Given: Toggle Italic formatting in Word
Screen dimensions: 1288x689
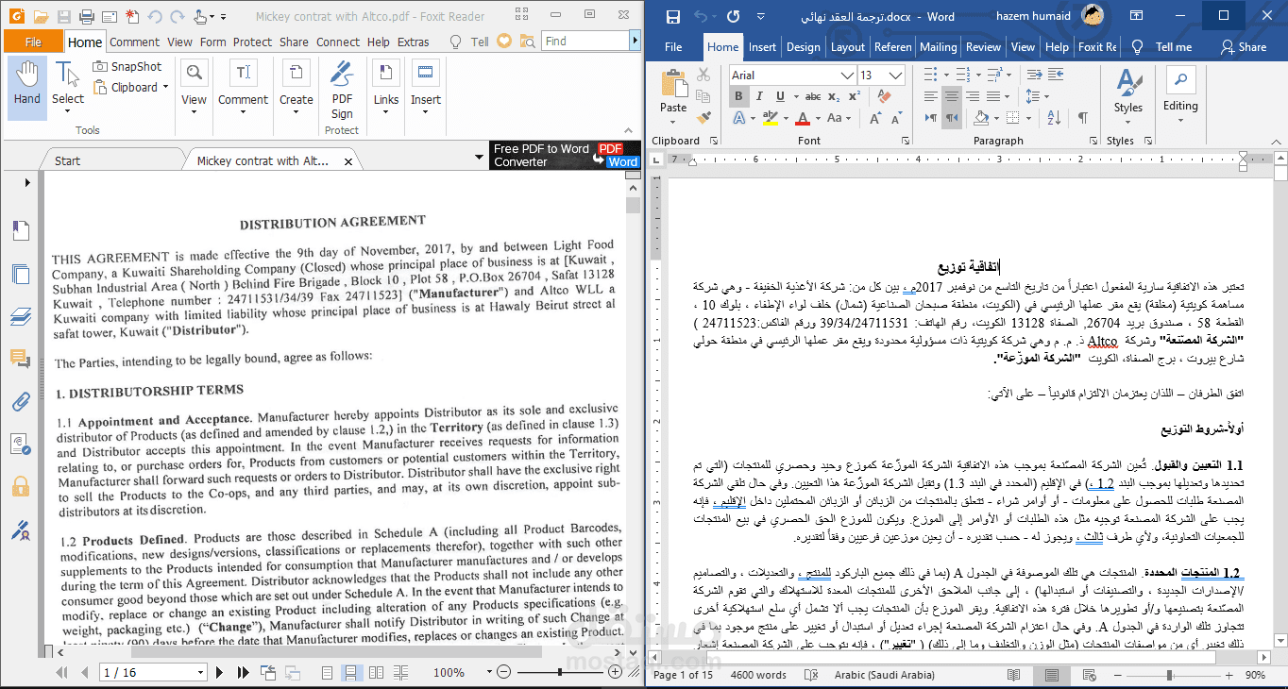Looking at the screenshot, I should tap(759, 96).
